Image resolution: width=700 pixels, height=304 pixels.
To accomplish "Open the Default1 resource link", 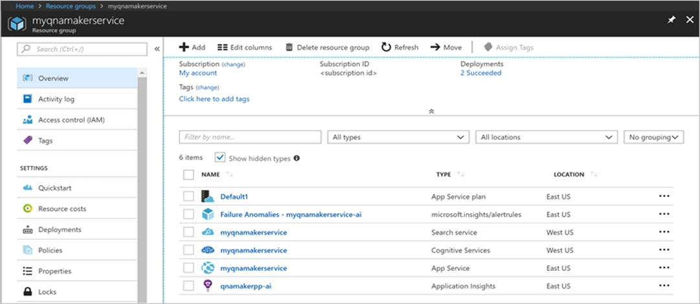I will click(x=234, y=196).
